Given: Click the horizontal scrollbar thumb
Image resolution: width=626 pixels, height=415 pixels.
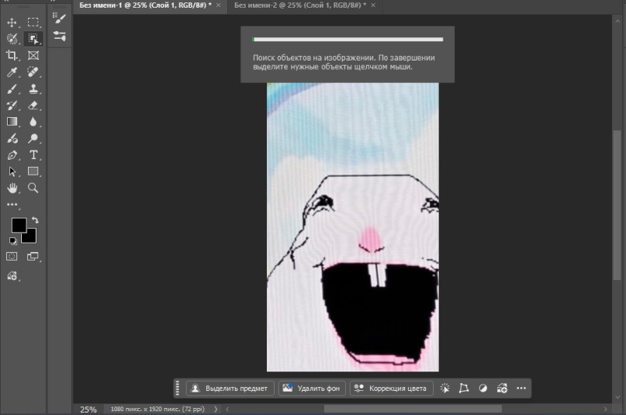Looking at the screenshot, I should click(x=413, y=409).
